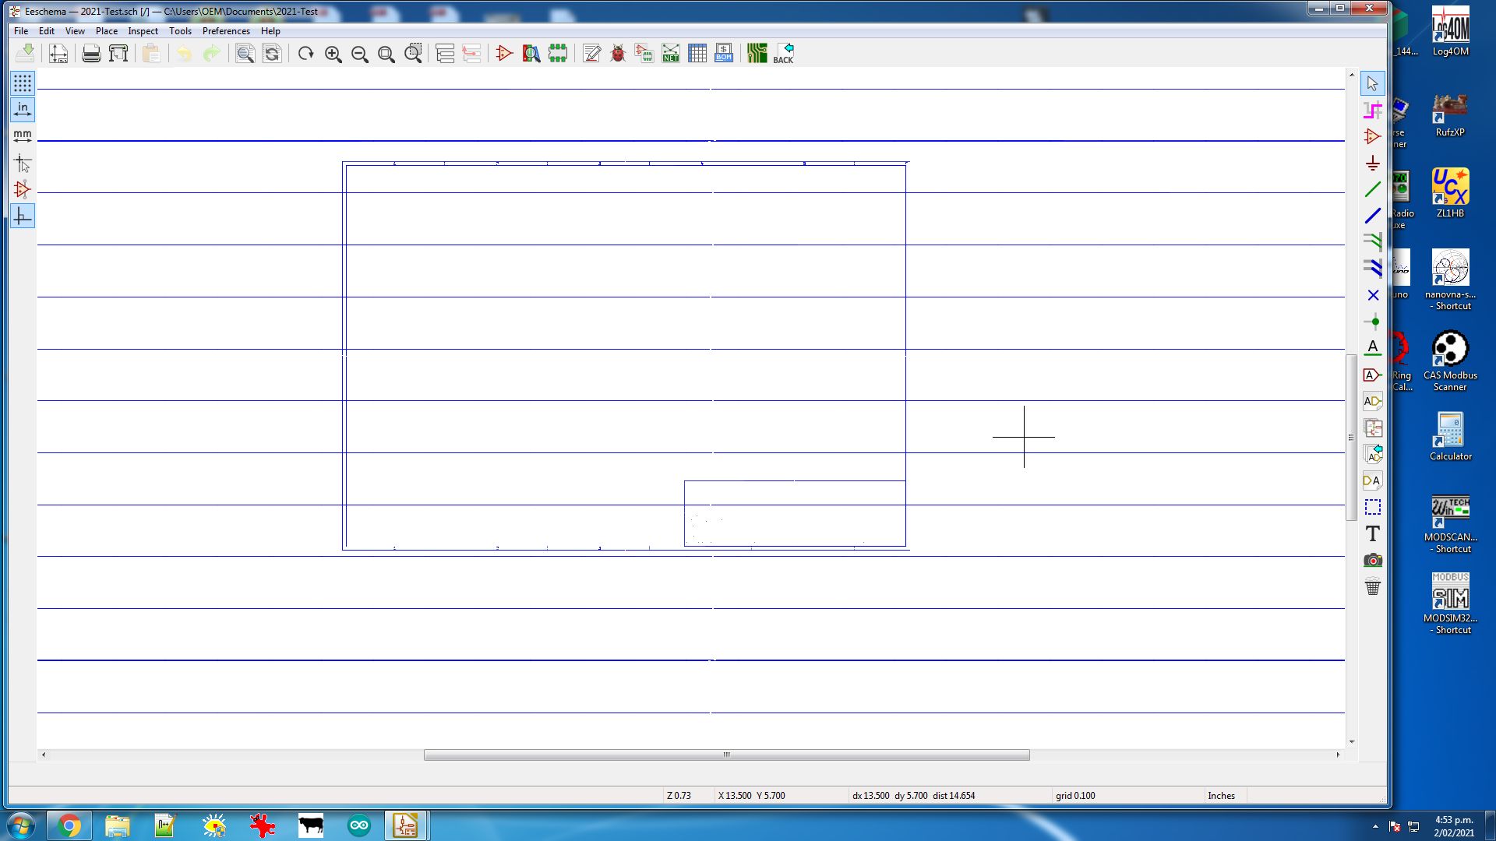Set units to inches
Viewport: 1496px width, 841px height.
tap(23, 110)
